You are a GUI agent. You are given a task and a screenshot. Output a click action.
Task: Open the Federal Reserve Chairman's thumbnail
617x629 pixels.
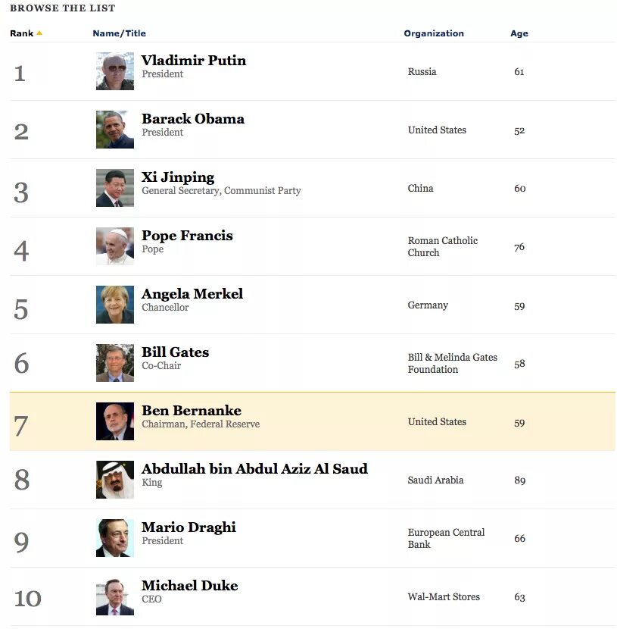[115, 421]
